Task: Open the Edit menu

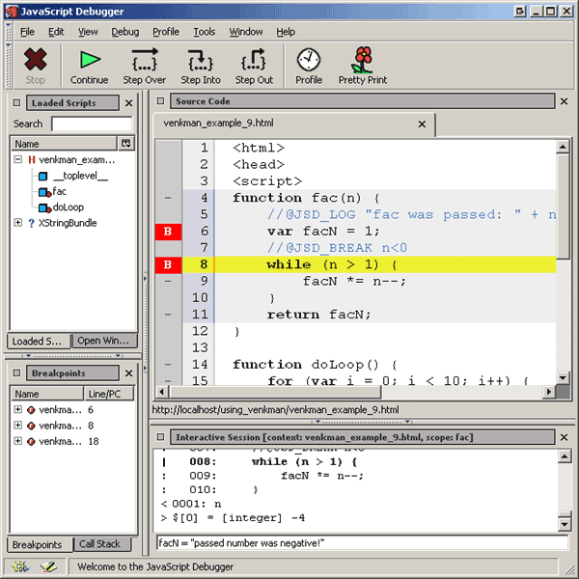Action: click(x=56, y=32)
